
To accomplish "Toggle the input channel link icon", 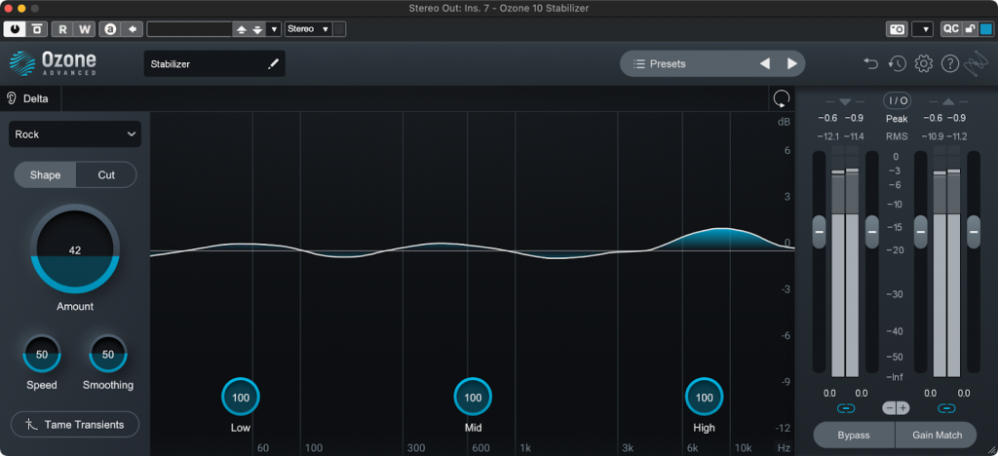I will (845, 408).
